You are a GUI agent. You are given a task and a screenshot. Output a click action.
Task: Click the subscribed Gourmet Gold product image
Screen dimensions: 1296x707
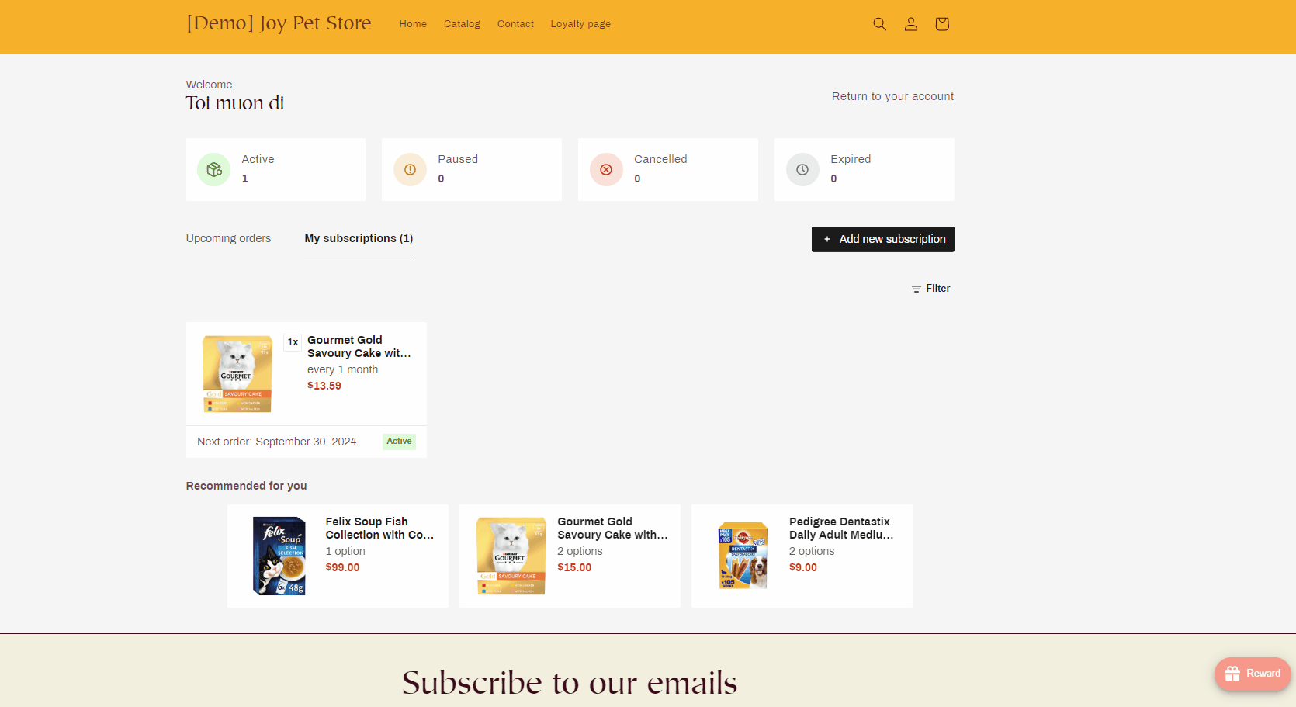click(x=237, y=374)
